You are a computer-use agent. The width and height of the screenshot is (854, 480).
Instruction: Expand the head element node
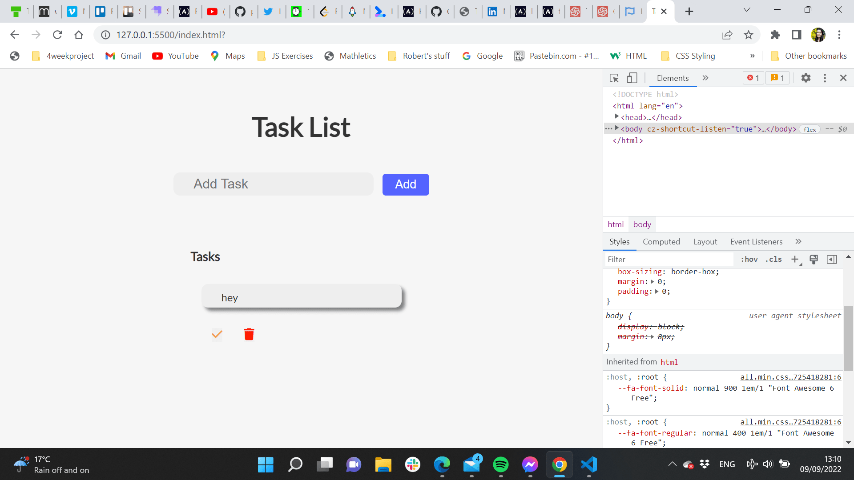[617, 116]
